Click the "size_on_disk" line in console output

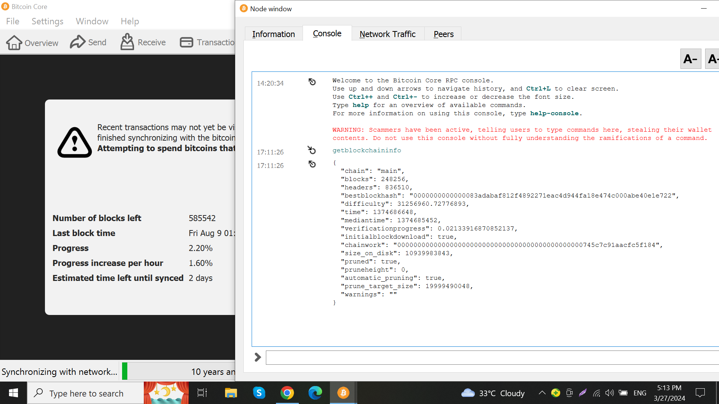(397, 253)
